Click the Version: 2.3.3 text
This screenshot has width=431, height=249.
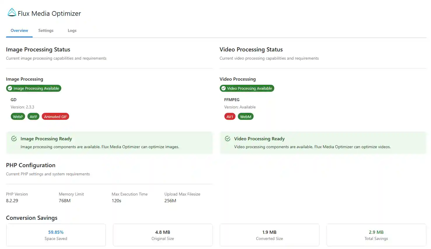(x=22, y=107)
